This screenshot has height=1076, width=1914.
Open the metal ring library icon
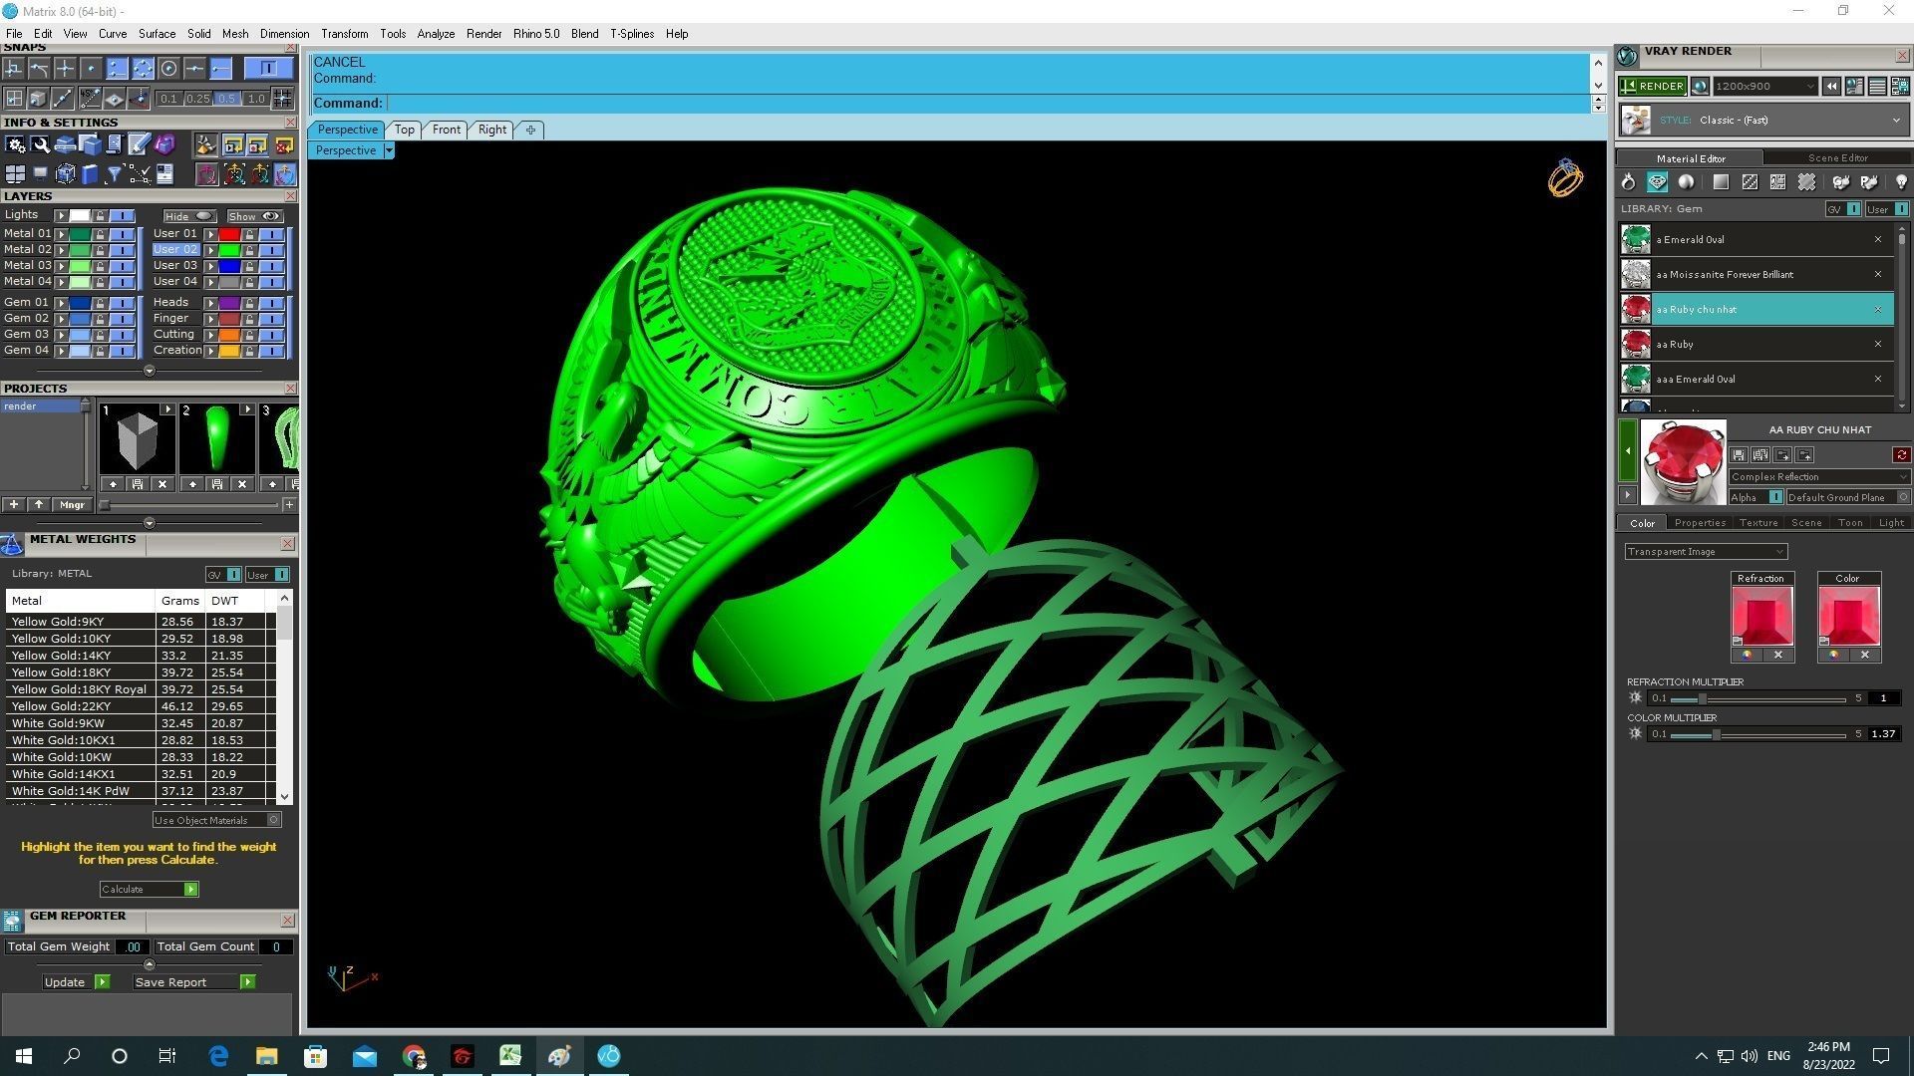[x=1628, y=182]
